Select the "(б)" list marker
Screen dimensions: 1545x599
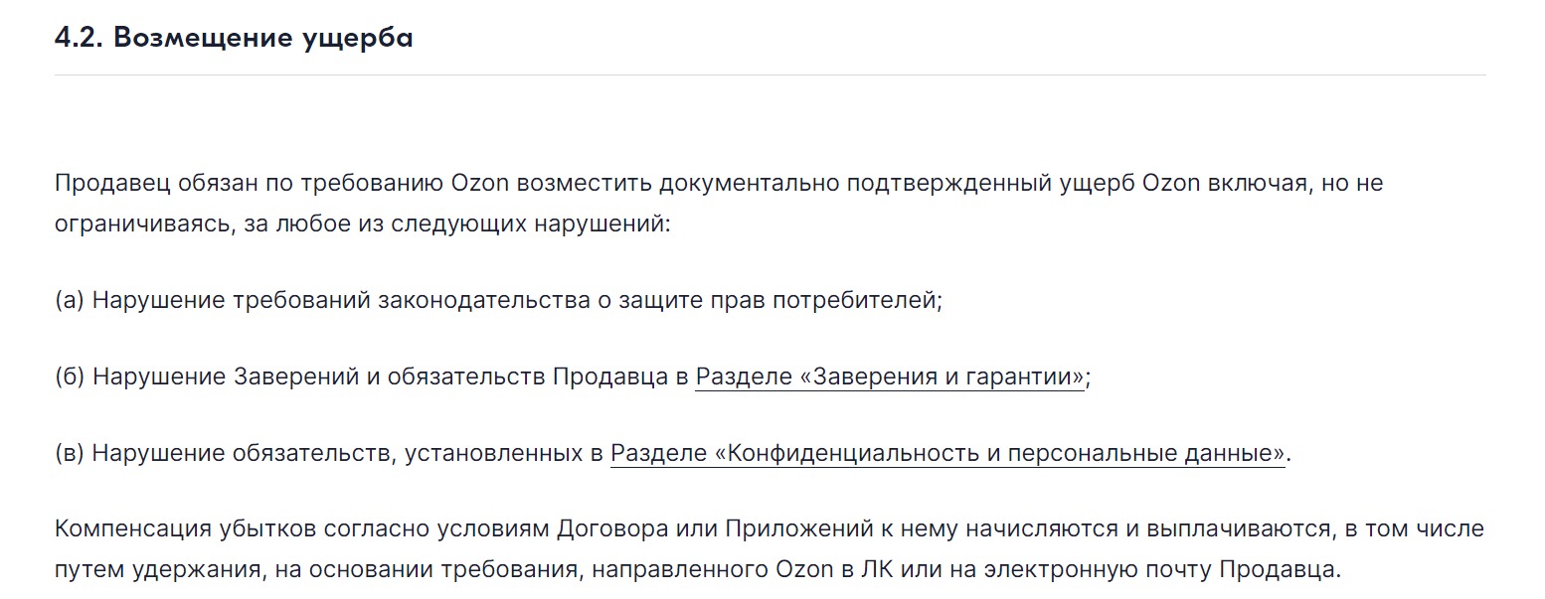pyautogui.click(x=70, y=377)
